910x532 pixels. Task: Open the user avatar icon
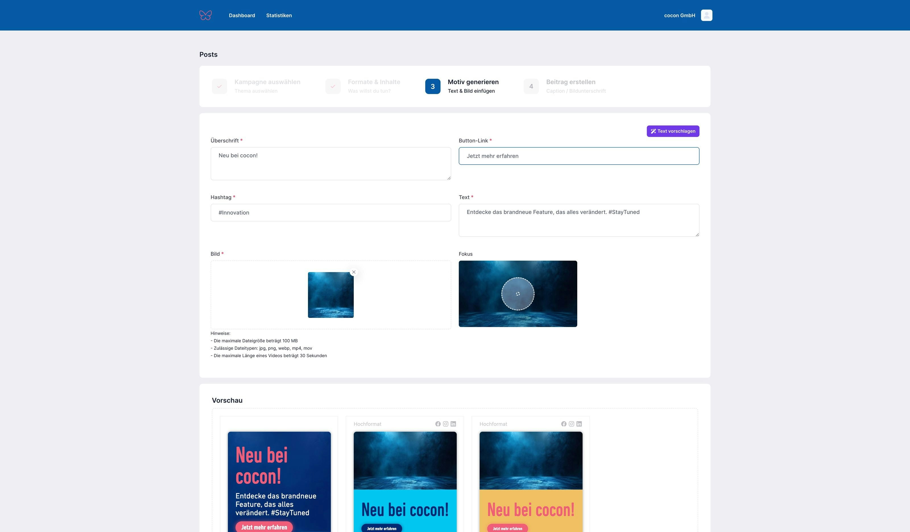(706, 15)
